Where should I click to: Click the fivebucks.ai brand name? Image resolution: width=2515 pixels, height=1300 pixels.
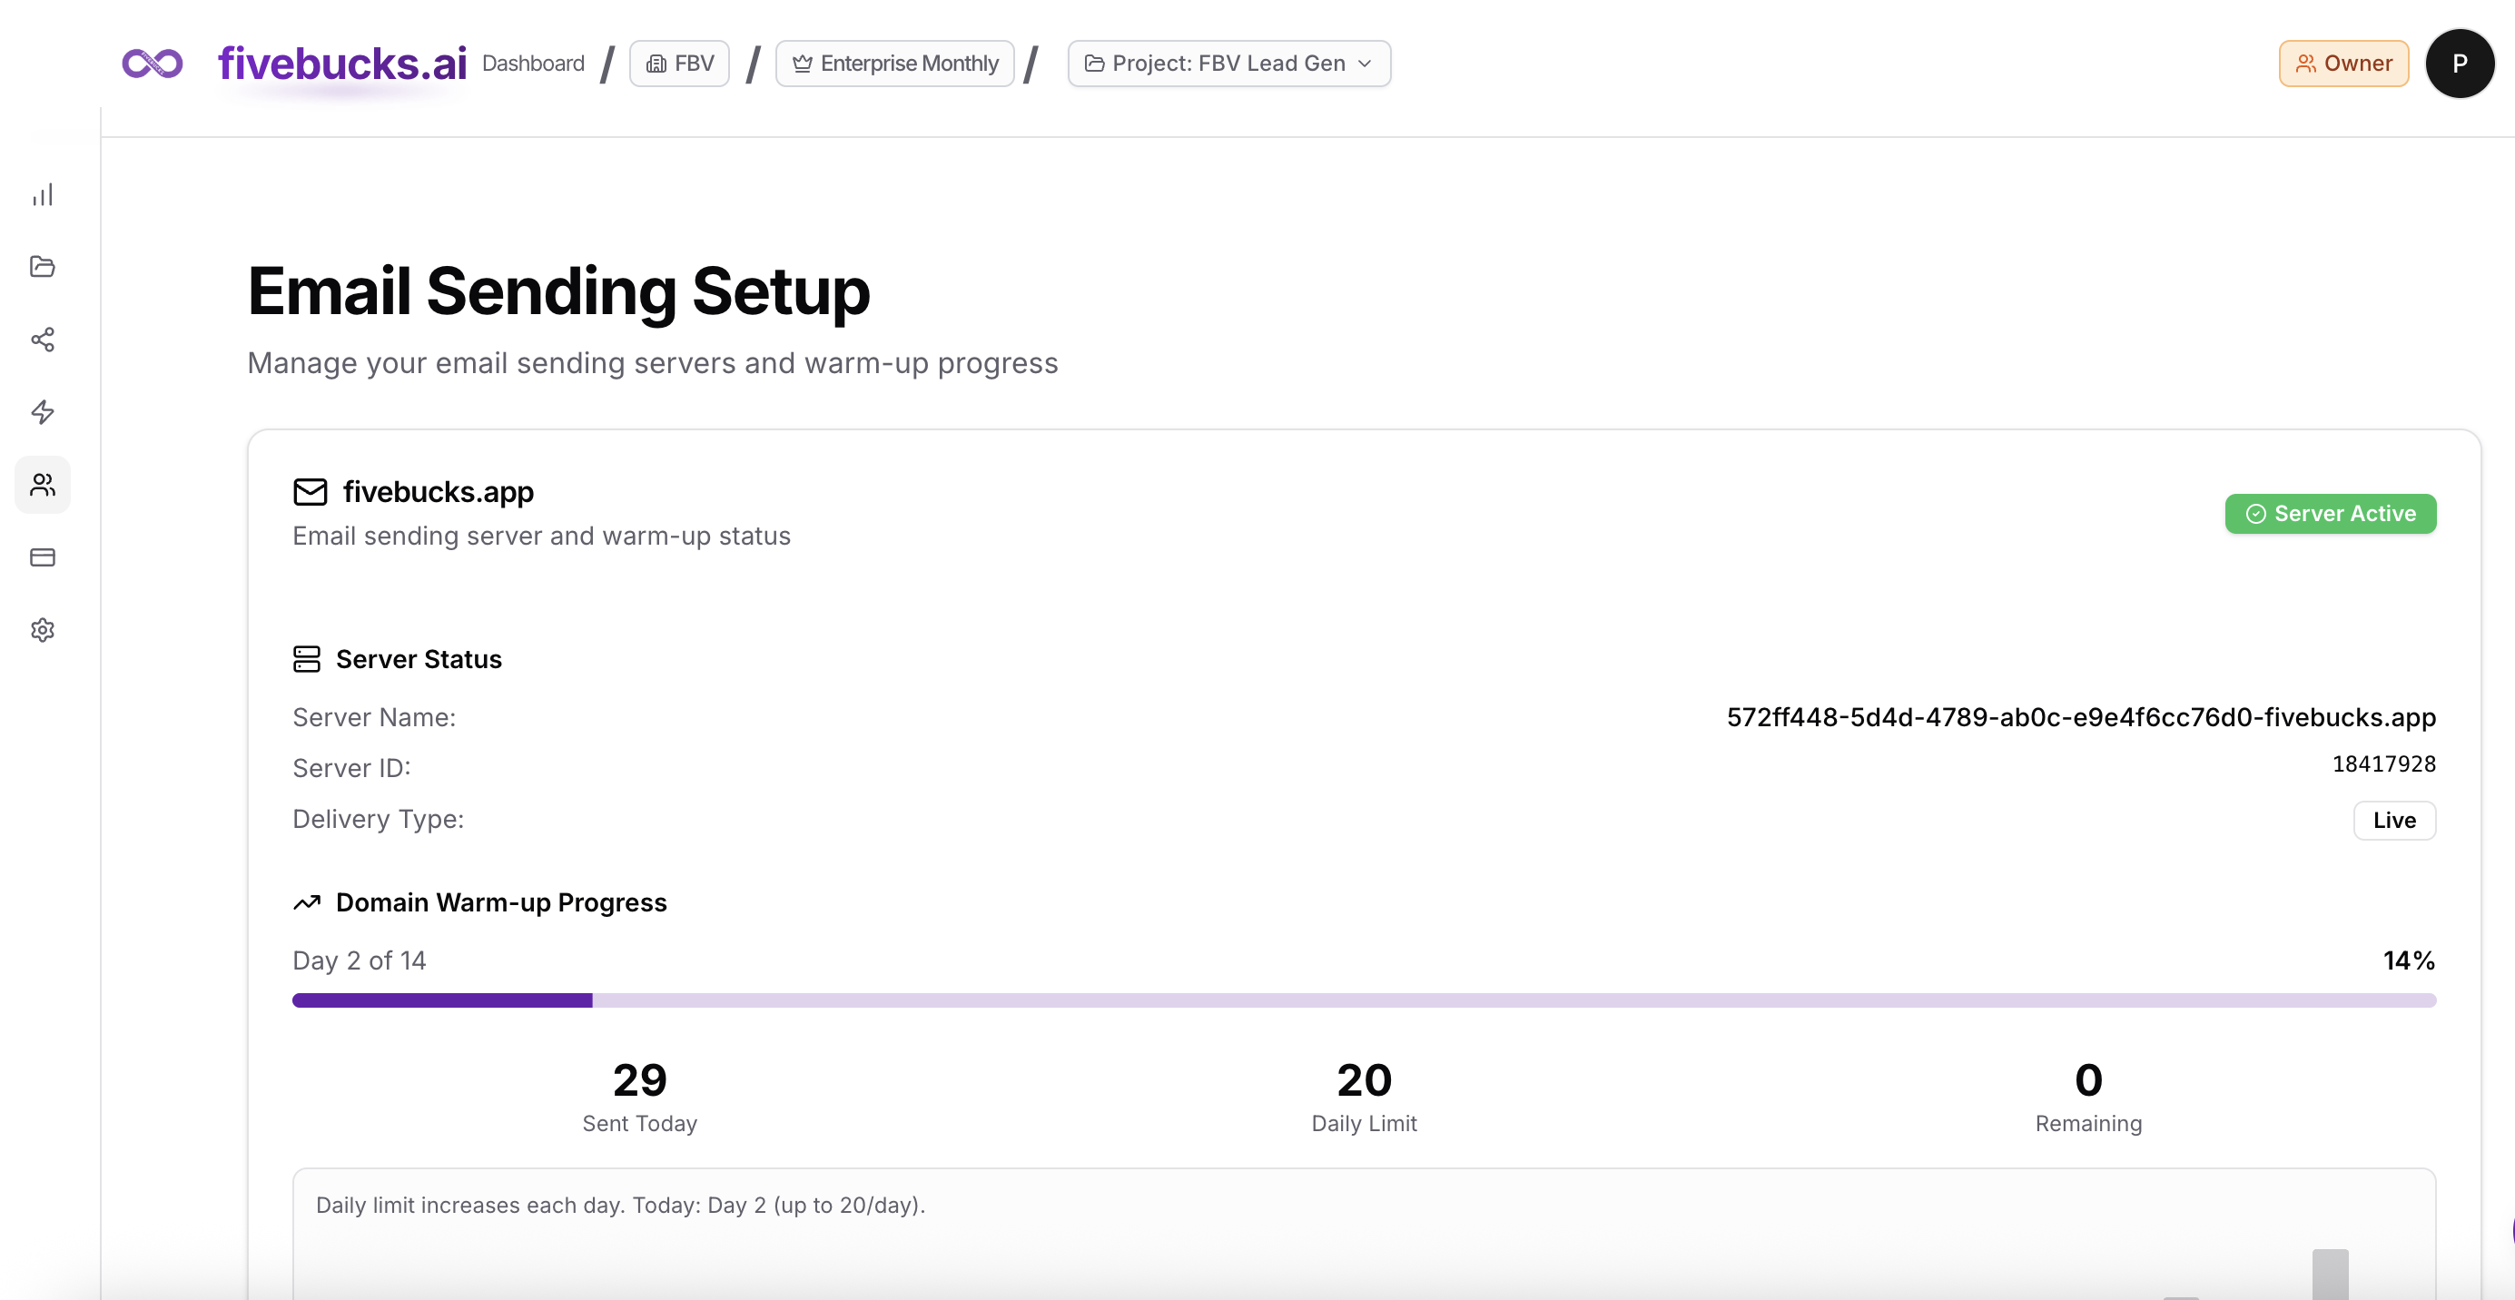coord(341,64)
